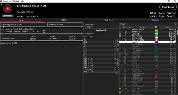
Task: Click the 'in 1 min' next level box
Action: click(36, 32)
